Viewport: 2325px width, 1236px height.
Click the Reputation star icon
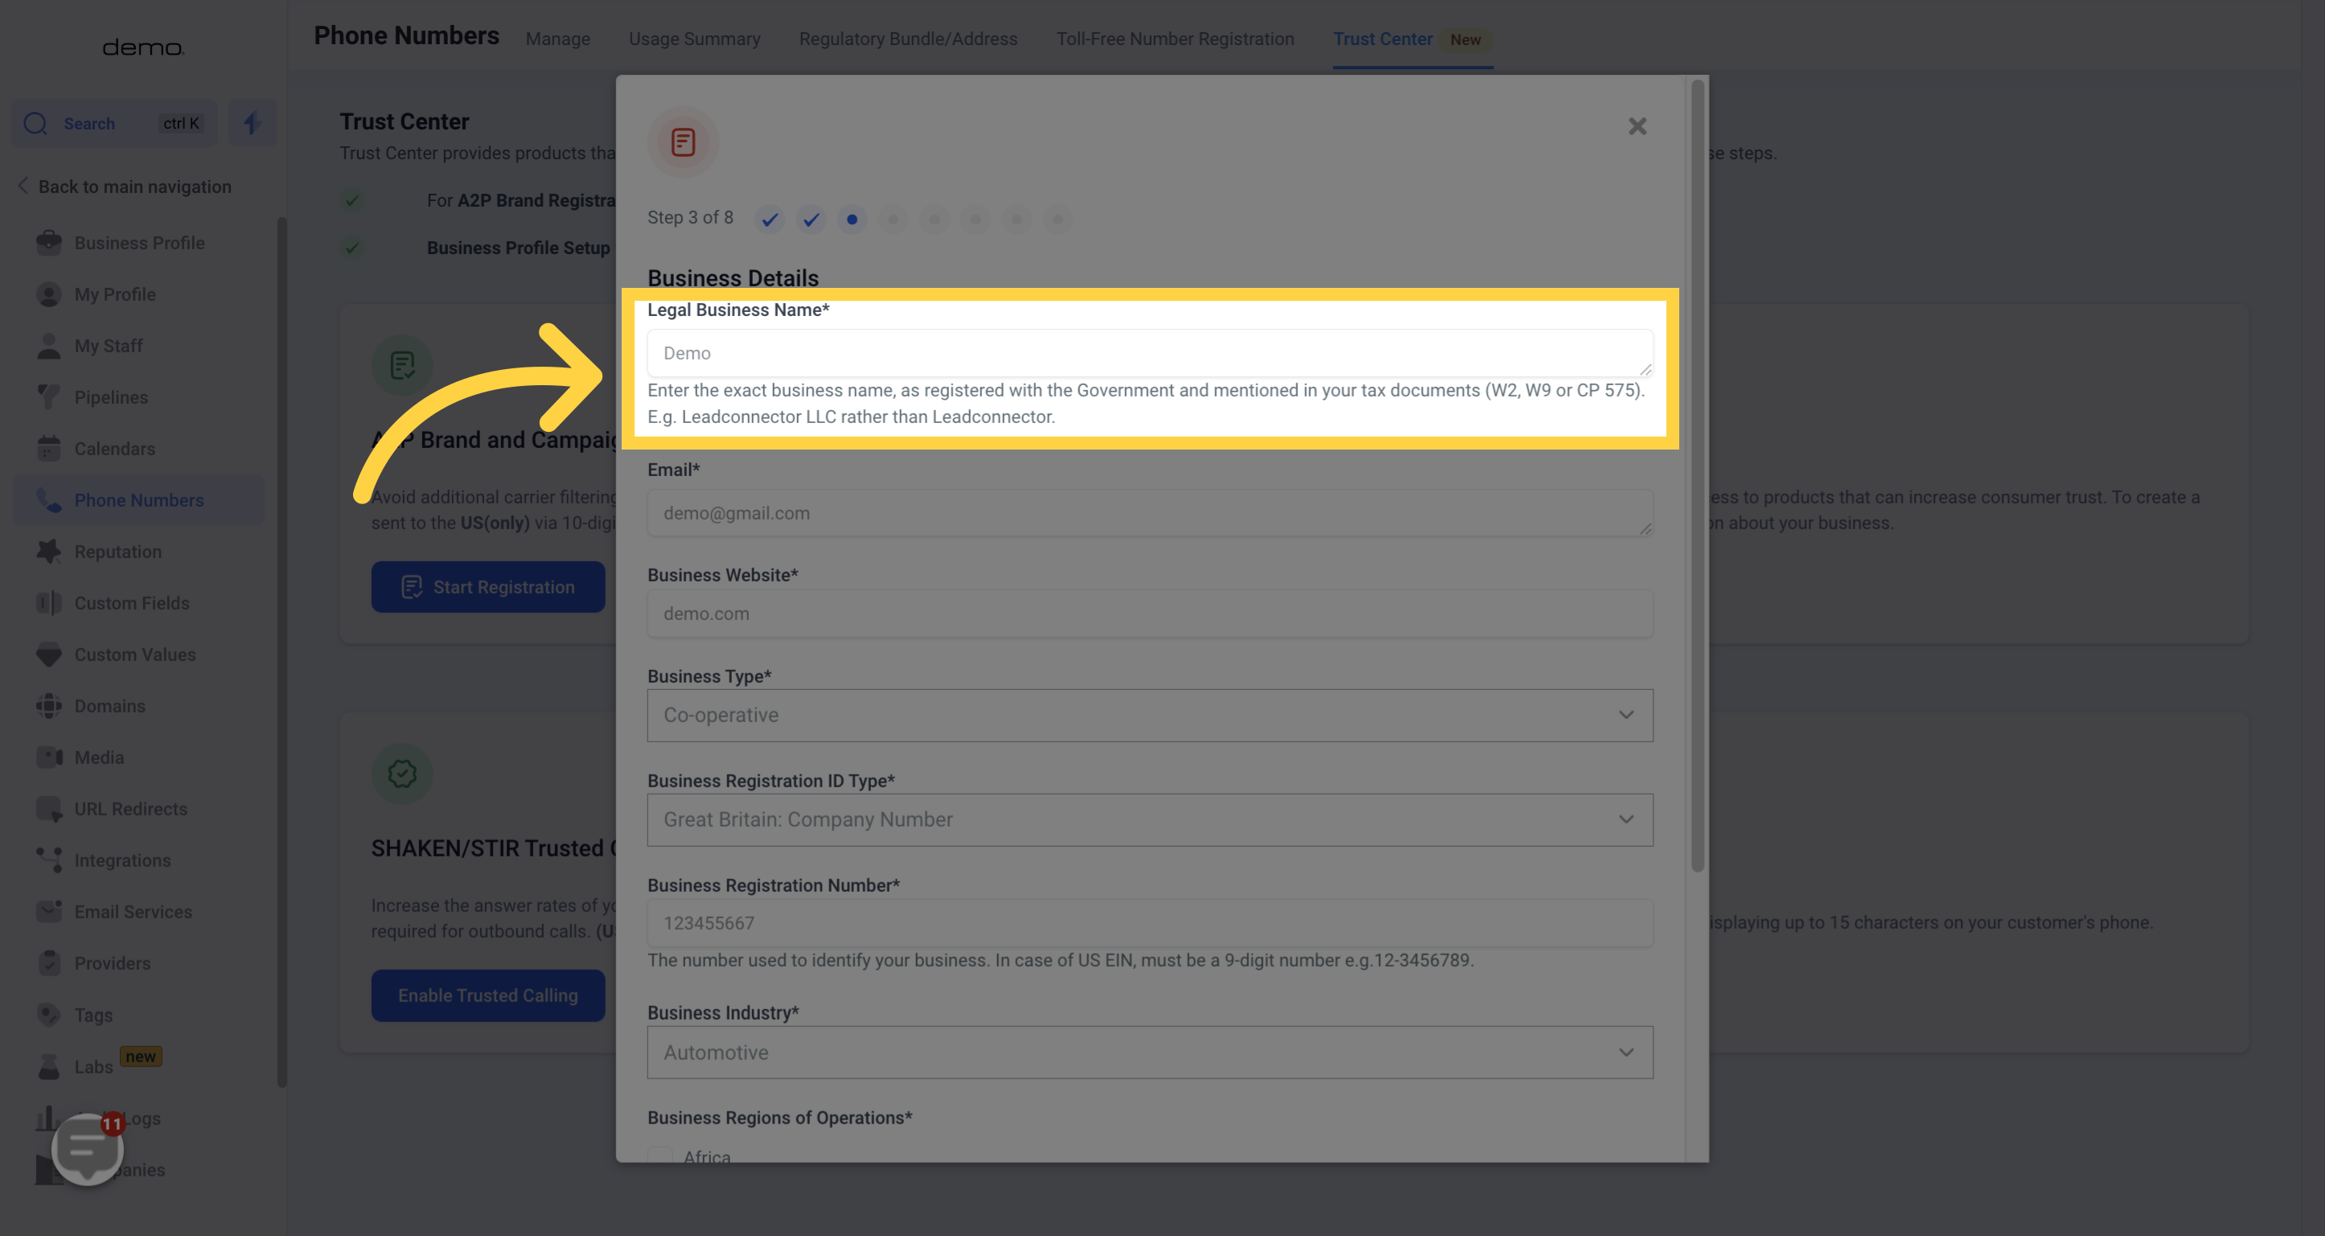click(x=49, y=551)
